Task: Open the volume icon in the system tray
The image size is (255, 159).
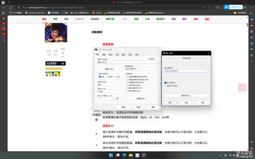Action: tap(234, 156)
